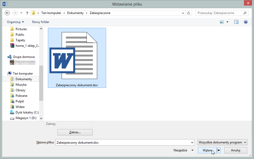
Task: Click the Dysk lokalny (C:) drive icon
Action: point(12,112)
